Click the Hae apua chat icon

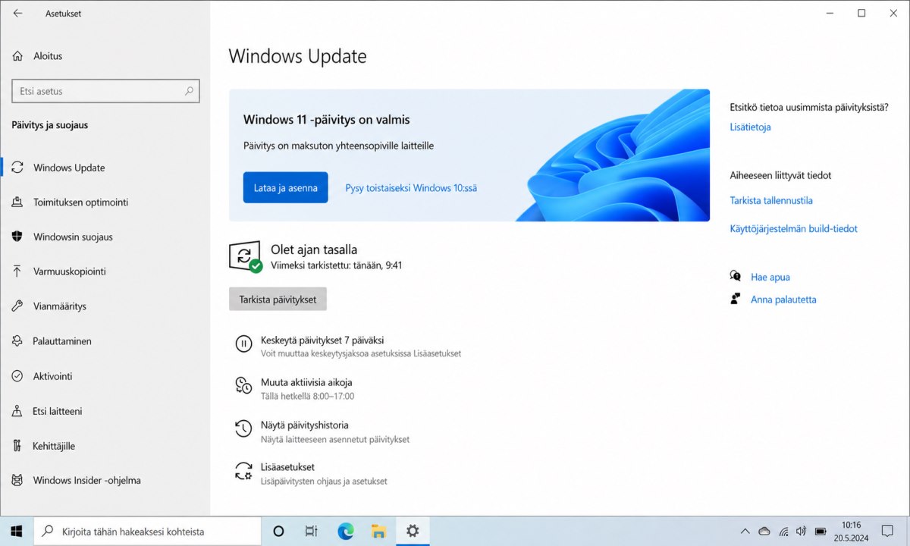click(735, 277)
